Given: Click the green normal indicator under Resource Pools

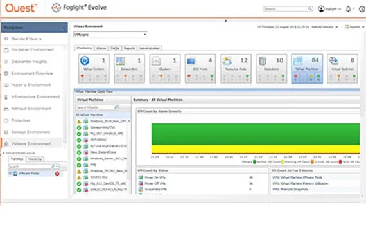Looking at the screenshot, I should click(x=247, y=76).
